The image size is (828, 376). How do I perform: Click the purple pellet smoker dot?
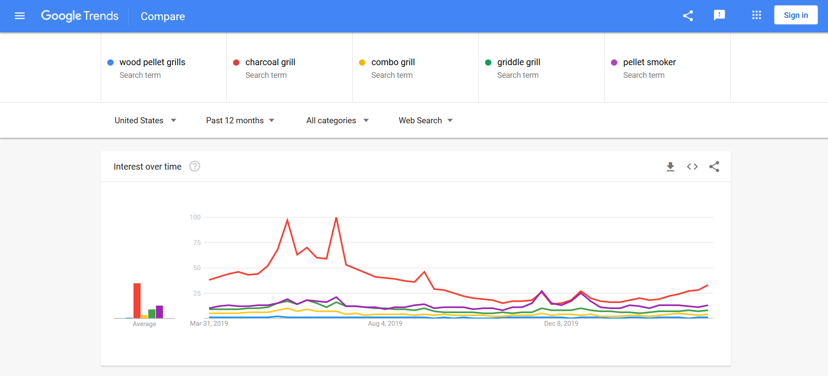[614, 63]
